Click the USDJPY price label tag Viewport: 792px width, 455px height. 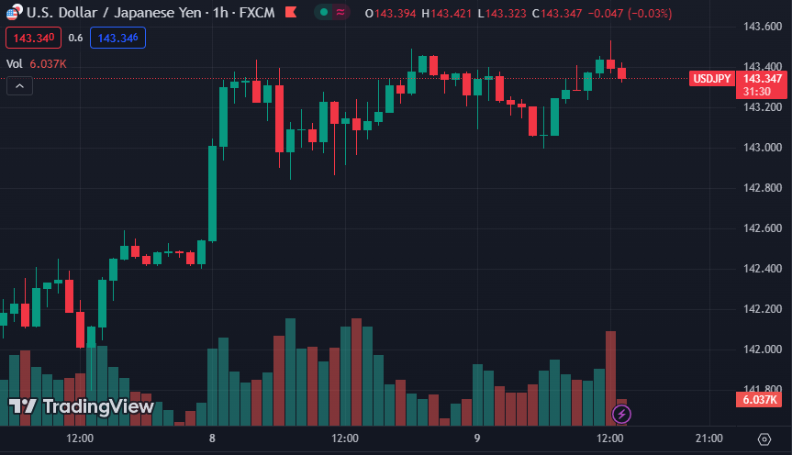[711, 79]
